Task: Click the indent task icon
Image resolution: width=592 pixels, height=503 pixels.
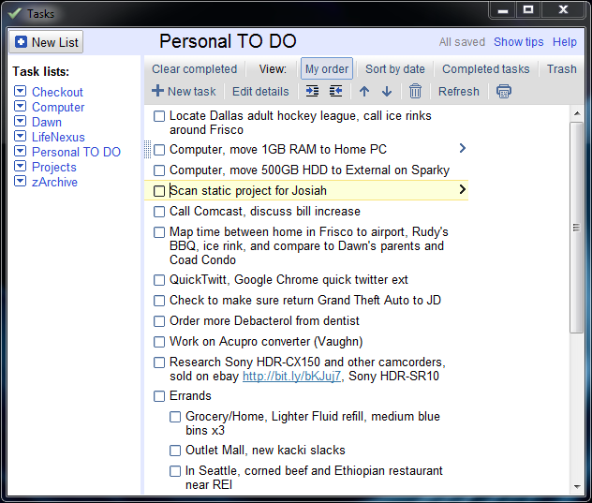Action: pyautogui.click(x=312, y=92)
